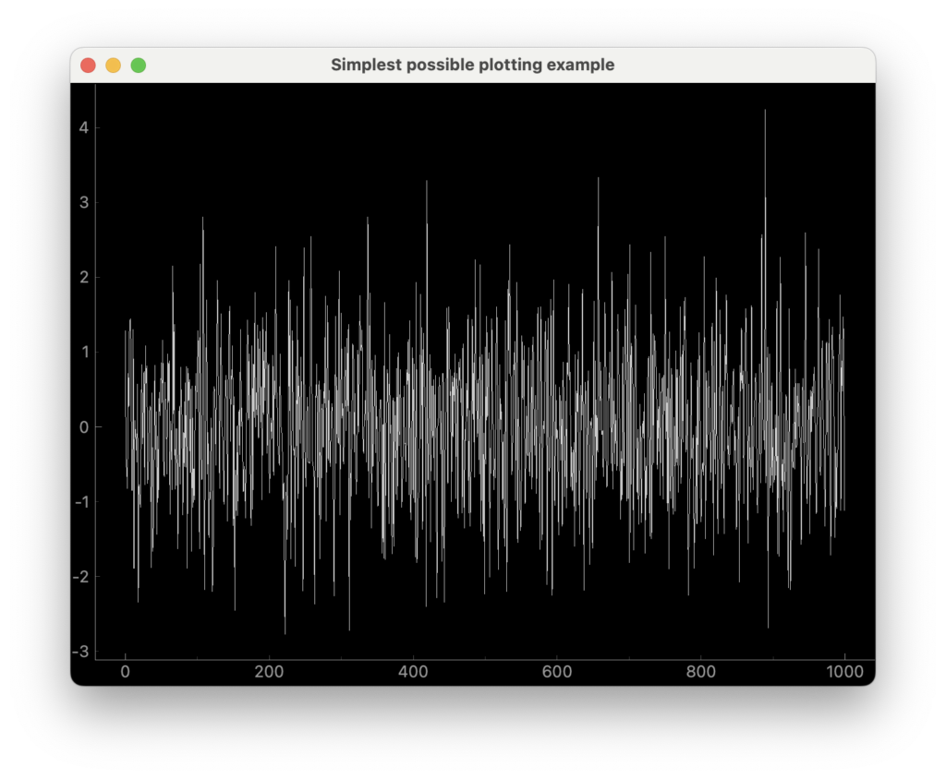This screenshot has height=779, width=946.
Task: Click the x-axis label 200
Action: 269,672
